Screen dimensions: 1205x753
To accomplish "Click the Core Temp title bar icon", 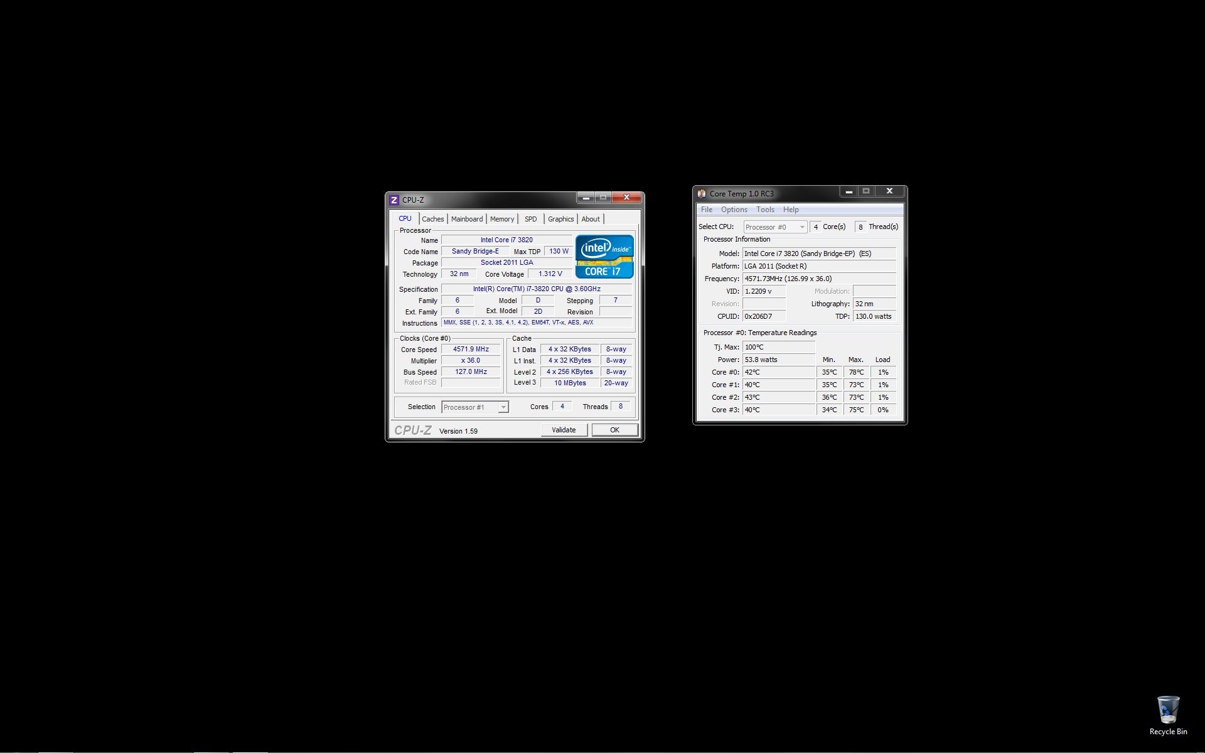I will [702, 193].
